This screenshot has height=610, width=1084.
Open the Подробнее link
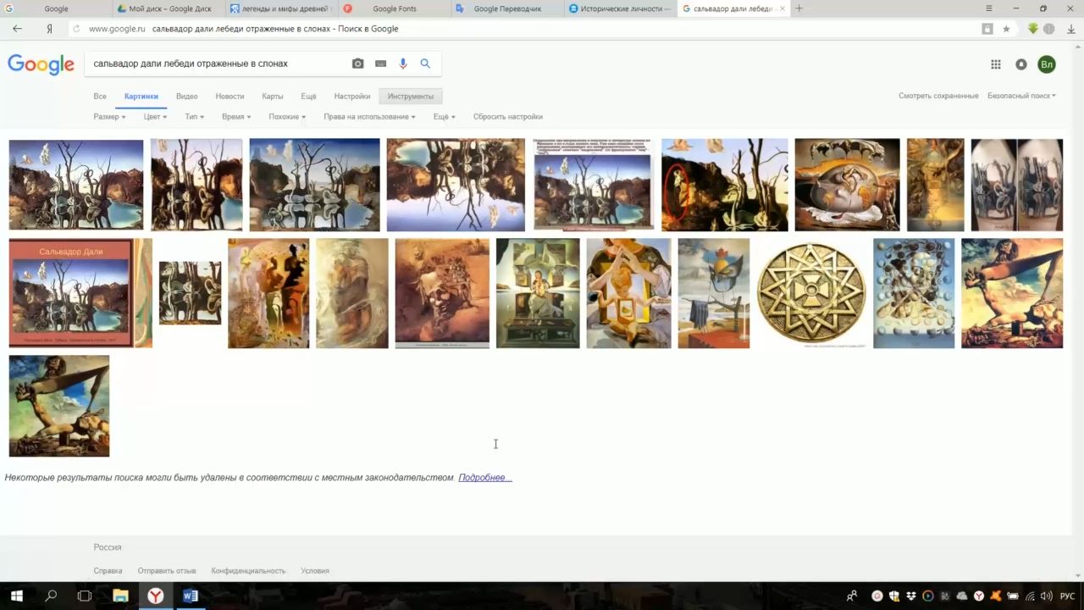click(484, 478)
